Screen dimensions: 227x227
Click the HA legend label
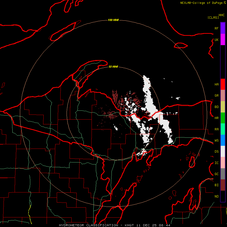coord(217,84)
